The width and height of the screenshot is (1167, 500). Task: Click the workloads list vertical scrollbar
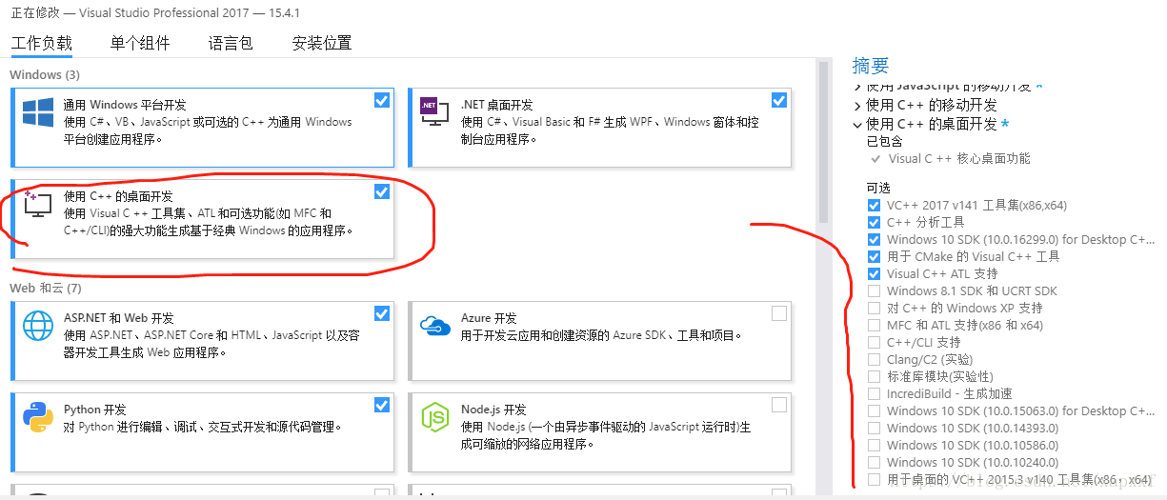pos(824,143)
